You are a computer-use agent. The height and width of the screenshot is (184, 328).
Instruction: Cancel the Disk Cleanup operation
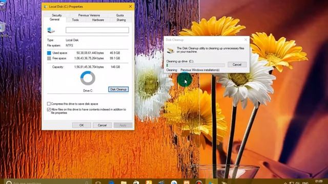[237, 65]
